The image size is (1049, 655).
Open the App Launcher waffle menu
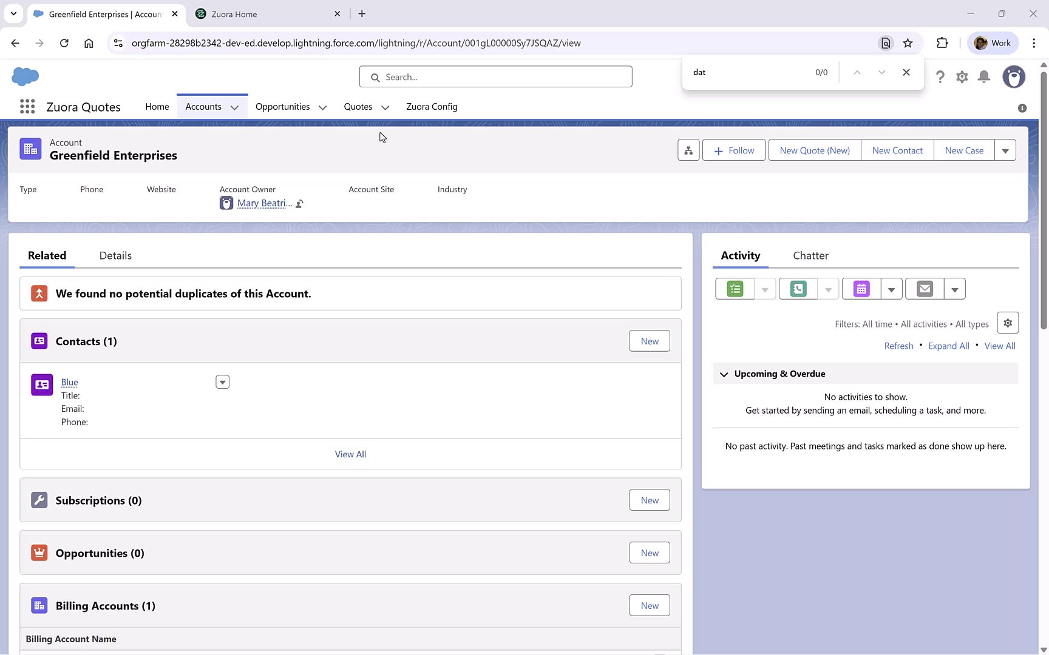coord(27,106)
